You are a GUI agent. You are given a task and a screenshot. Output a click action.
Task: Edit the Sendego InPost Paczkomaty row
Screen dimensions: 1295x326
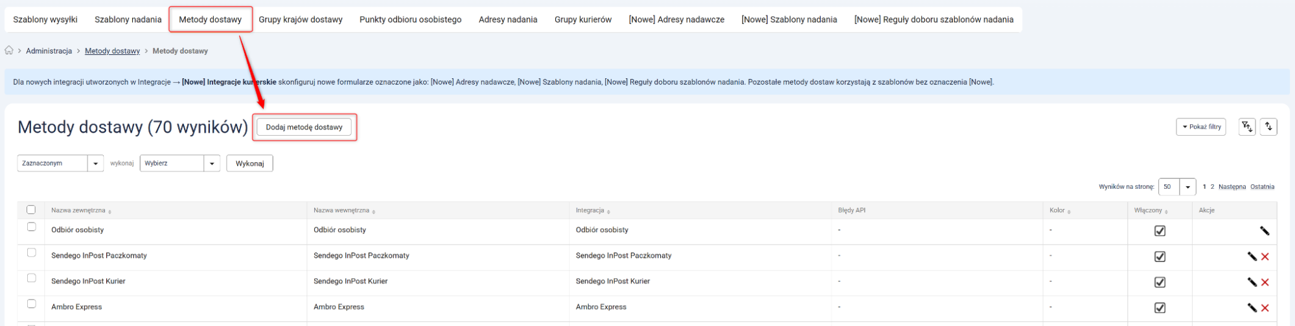pyautogui.click(x=1252, y=257)
